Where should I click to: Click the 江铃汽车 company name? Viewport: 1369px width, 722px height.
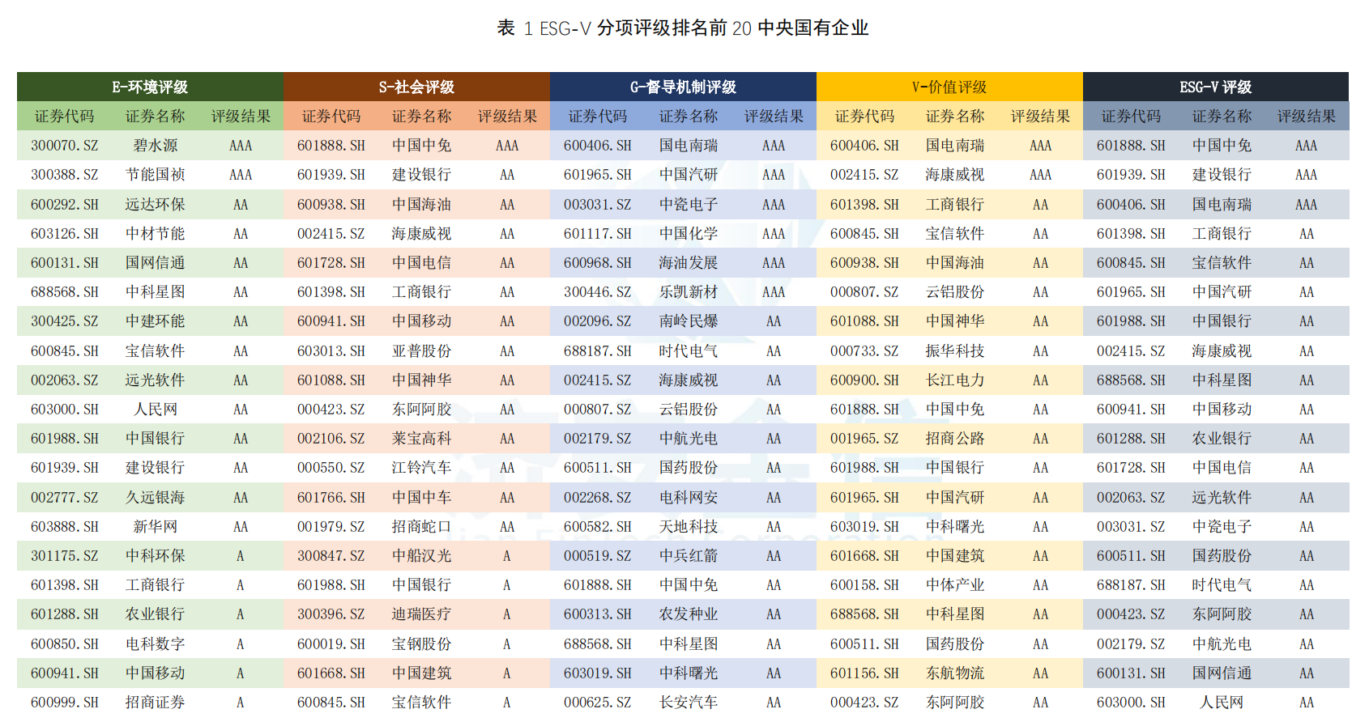pos(421,468)
